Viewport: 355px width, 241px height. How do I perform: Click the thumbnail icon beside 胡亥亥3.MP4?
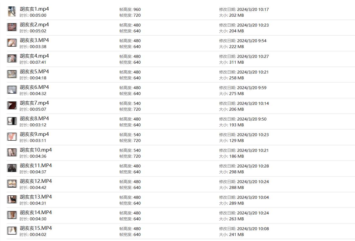pos(12,43)
